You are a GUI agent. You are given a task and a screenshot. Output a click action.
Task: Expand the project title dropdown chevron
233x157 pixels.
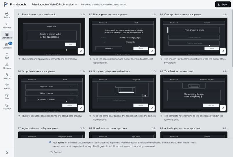coord(76,4)
